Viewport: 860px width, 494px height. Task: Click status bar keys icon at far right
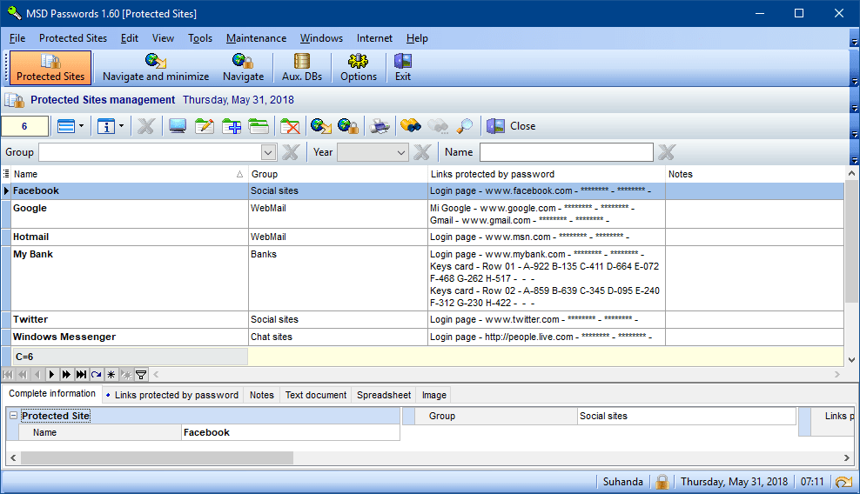click(x=843, y=482)
